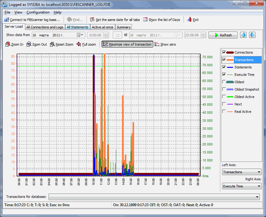Click the Zoom Out icon

pos(29,44)
